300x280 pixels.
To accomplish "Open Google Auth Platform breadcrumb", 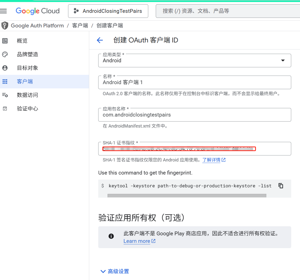I will point(37,26).
